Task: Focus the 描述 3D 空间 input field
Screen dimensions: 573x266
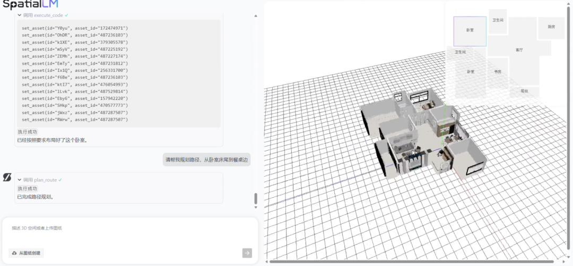Action: click(x=130, y=228)
